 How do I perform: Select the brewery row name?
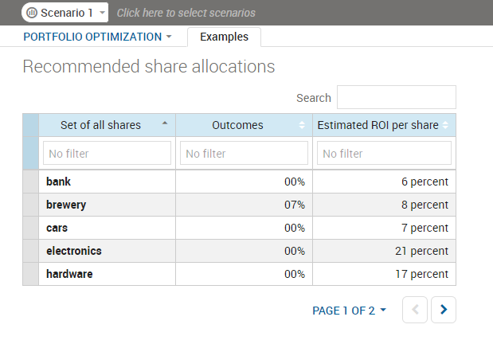pyautogui.click(x=66, y=205)
